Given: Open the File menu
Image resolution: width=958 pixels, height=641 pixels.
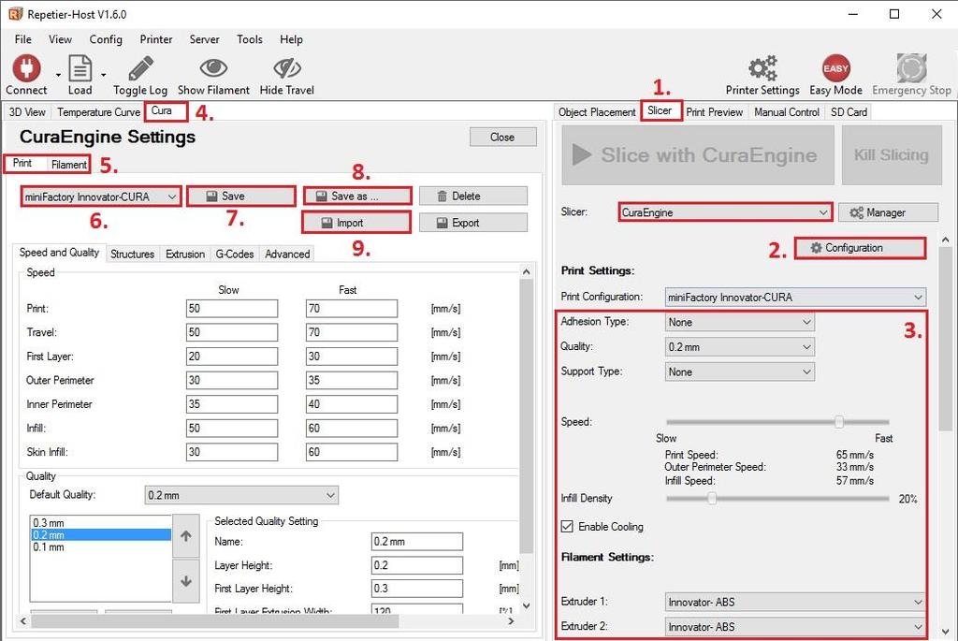Looking at the screenshot, I should tap(23, 39).
